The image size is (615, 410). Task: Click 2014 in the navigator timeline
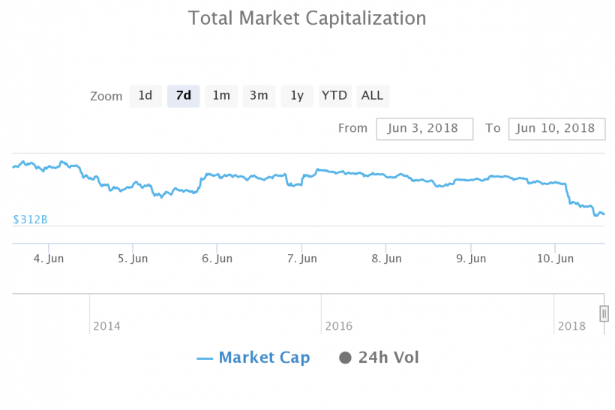[106, 326]
